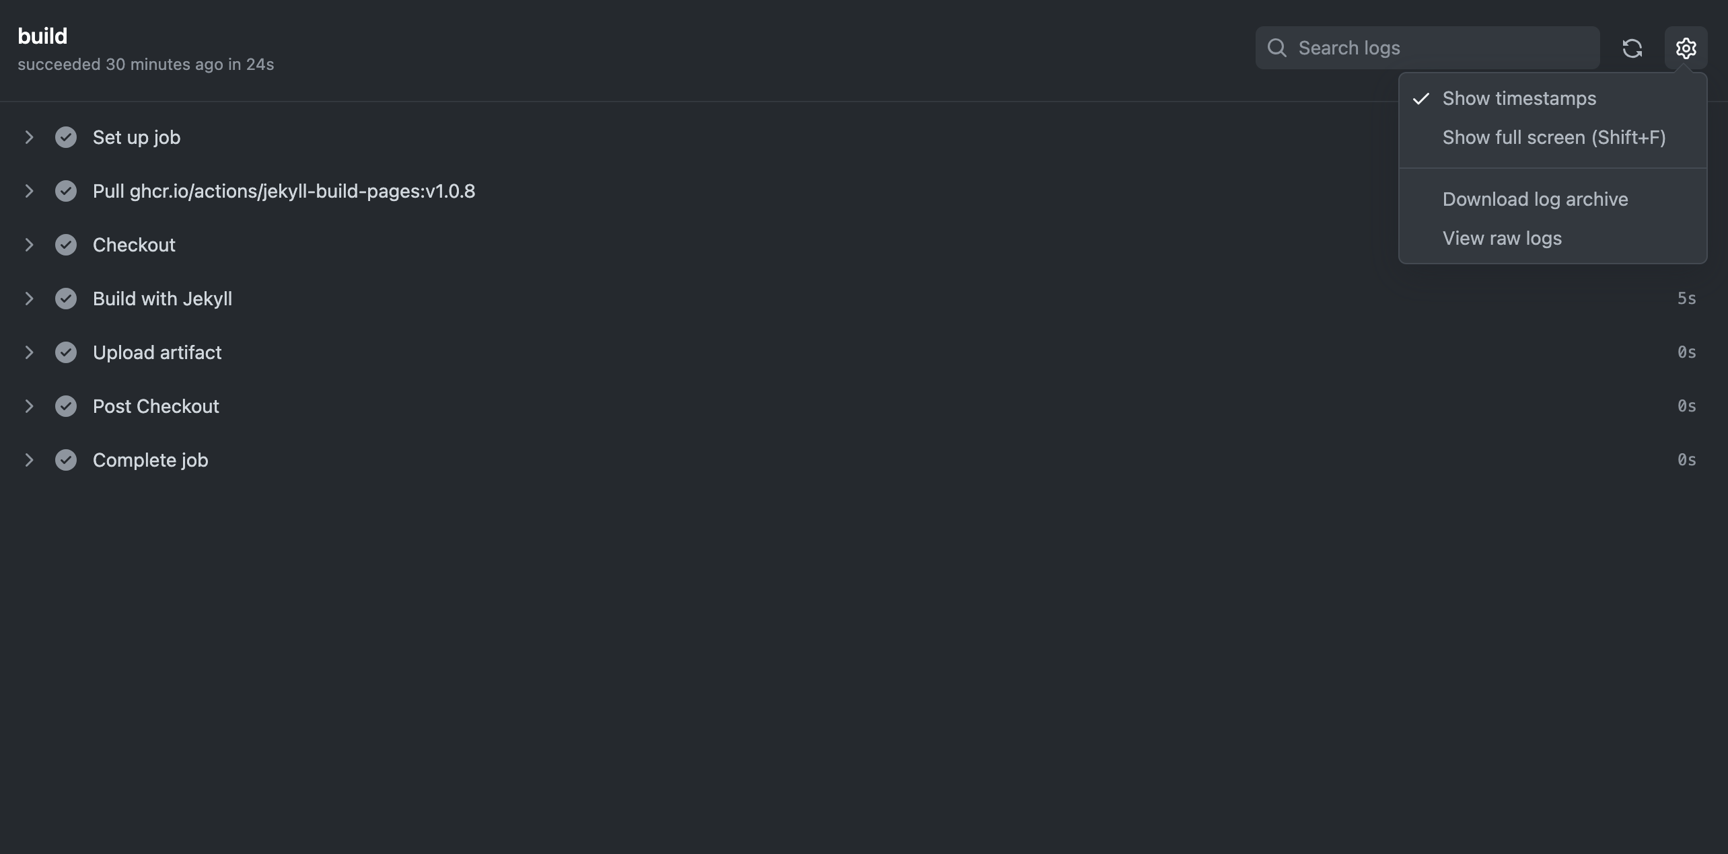Open the Upload artifact step label
This screenshot has width=1728, height=854.
coord(157,352)
